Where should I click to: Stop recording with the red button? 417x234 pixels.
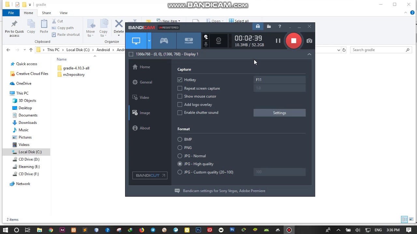pos(294,41)
